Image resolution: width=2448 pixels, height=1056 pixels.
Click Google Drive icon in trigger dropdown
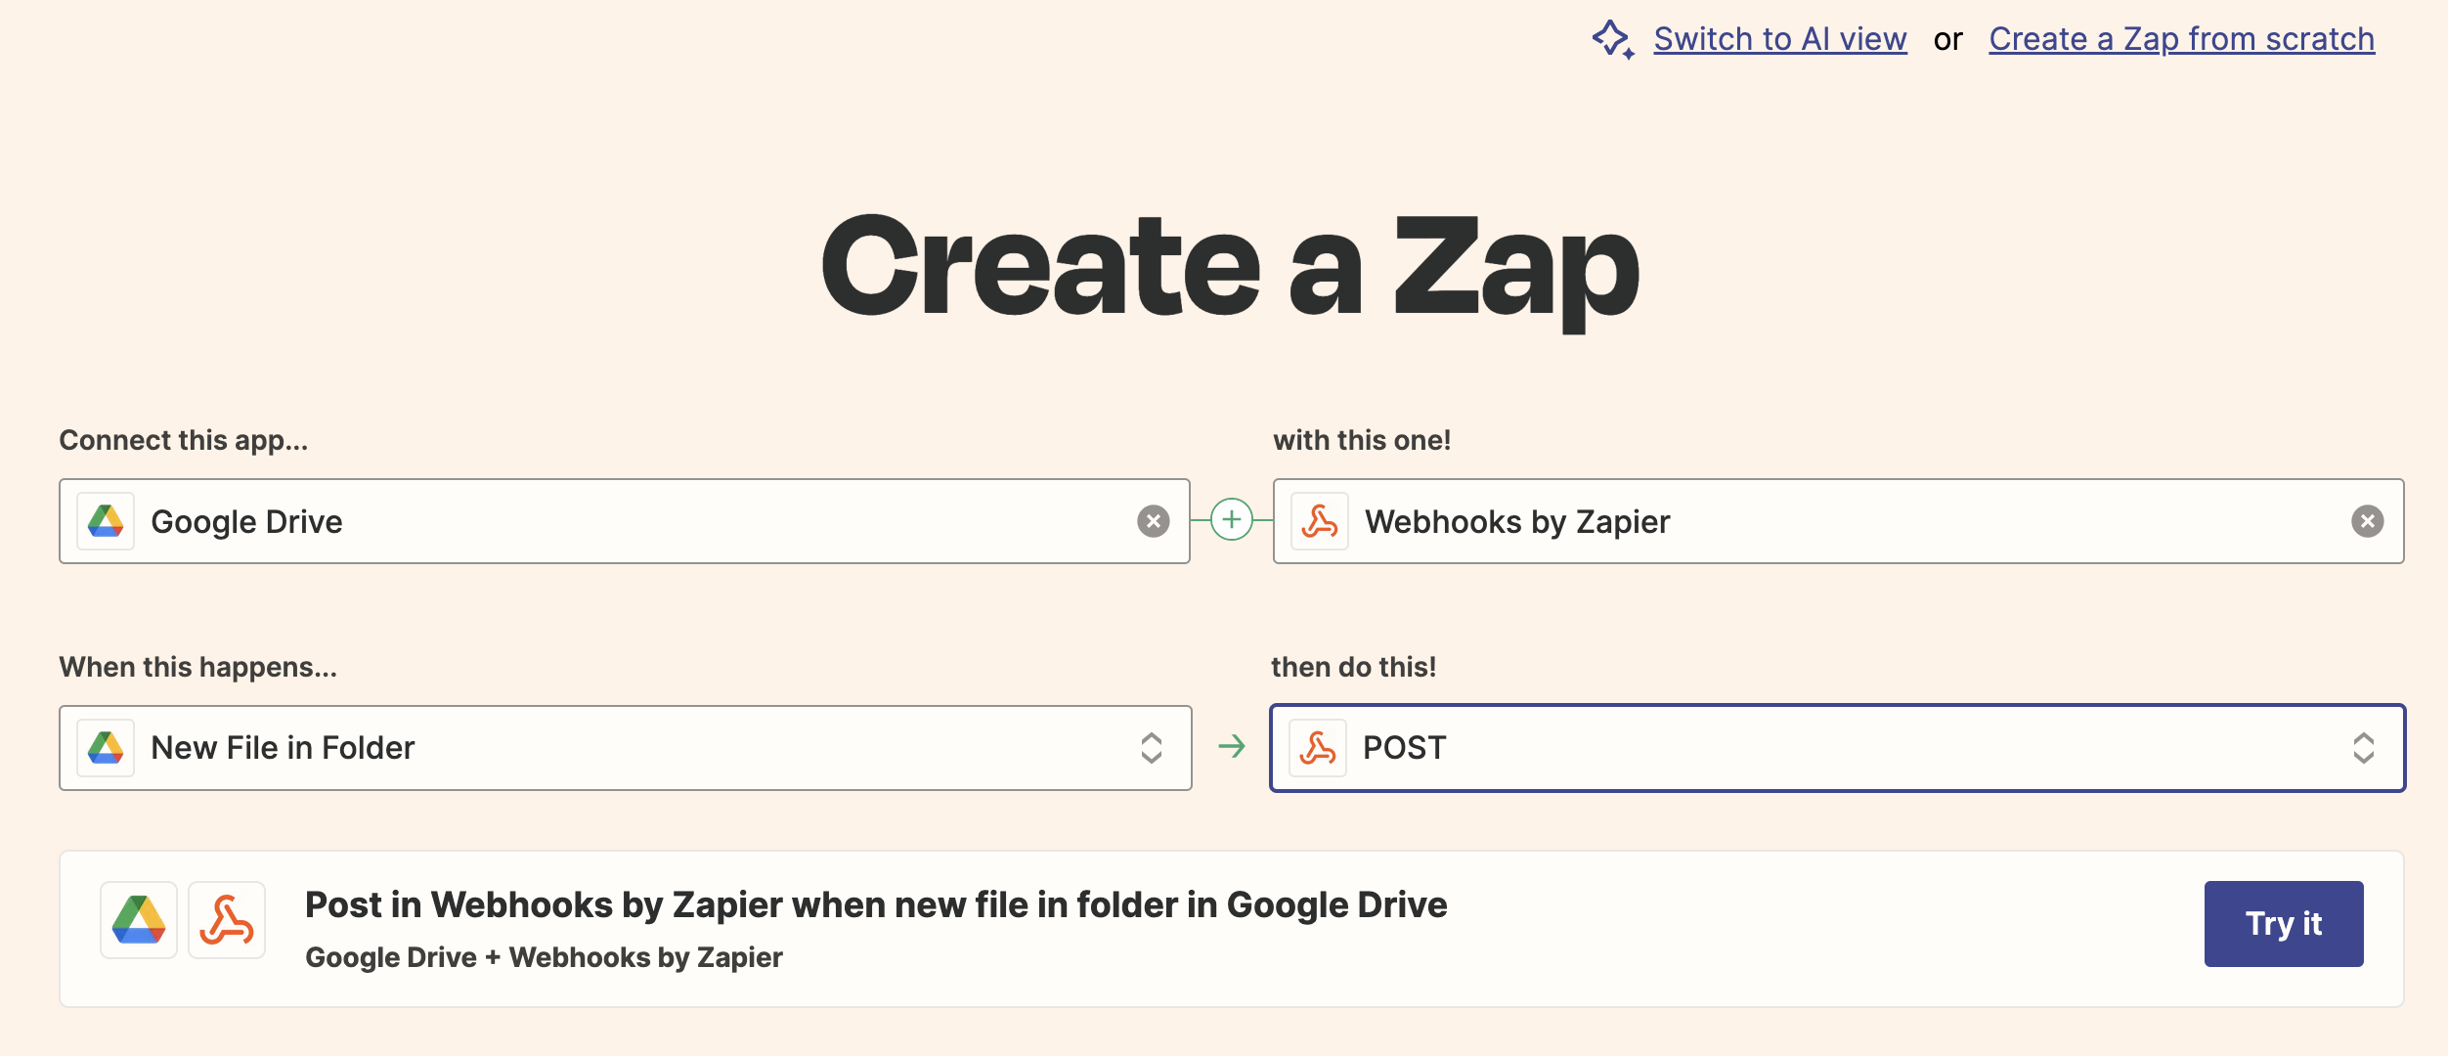pos(106,748)
